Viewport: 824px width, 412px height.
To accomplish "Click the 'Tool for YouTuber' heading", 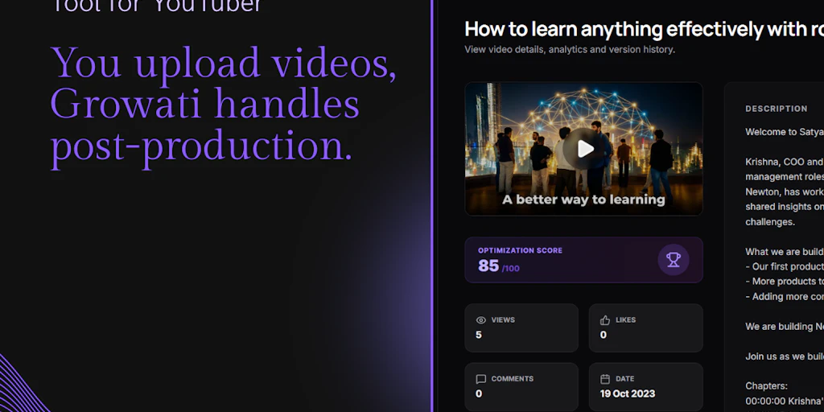I will [x=156, y=6].
